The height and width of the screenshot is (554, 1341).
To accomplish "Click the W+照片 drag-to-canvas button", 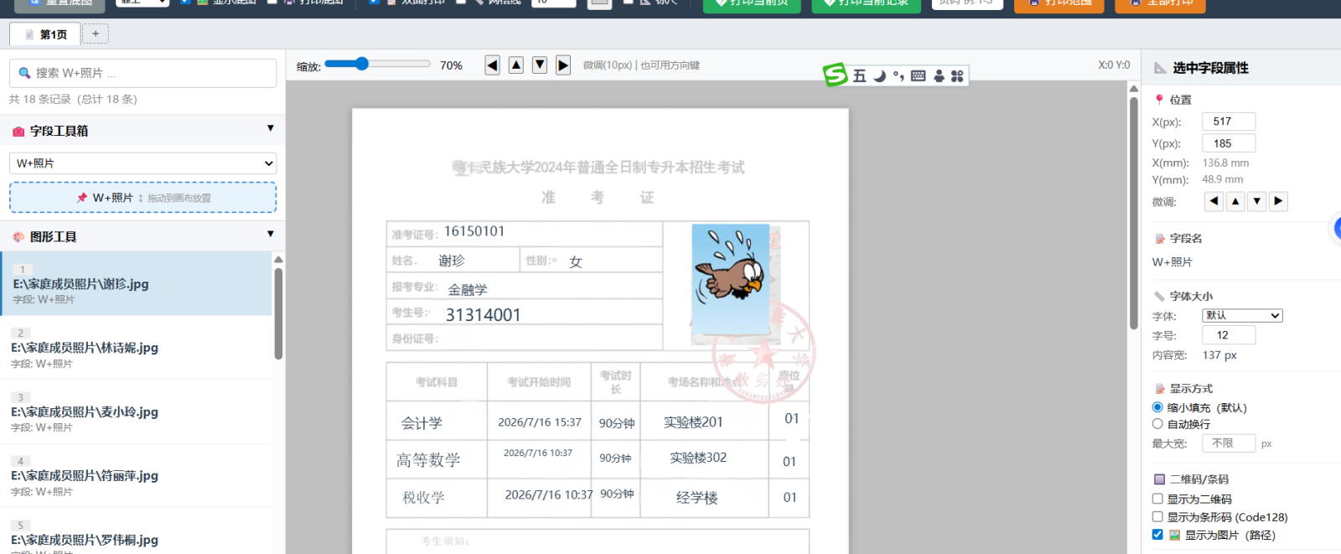I will point(142,198).
